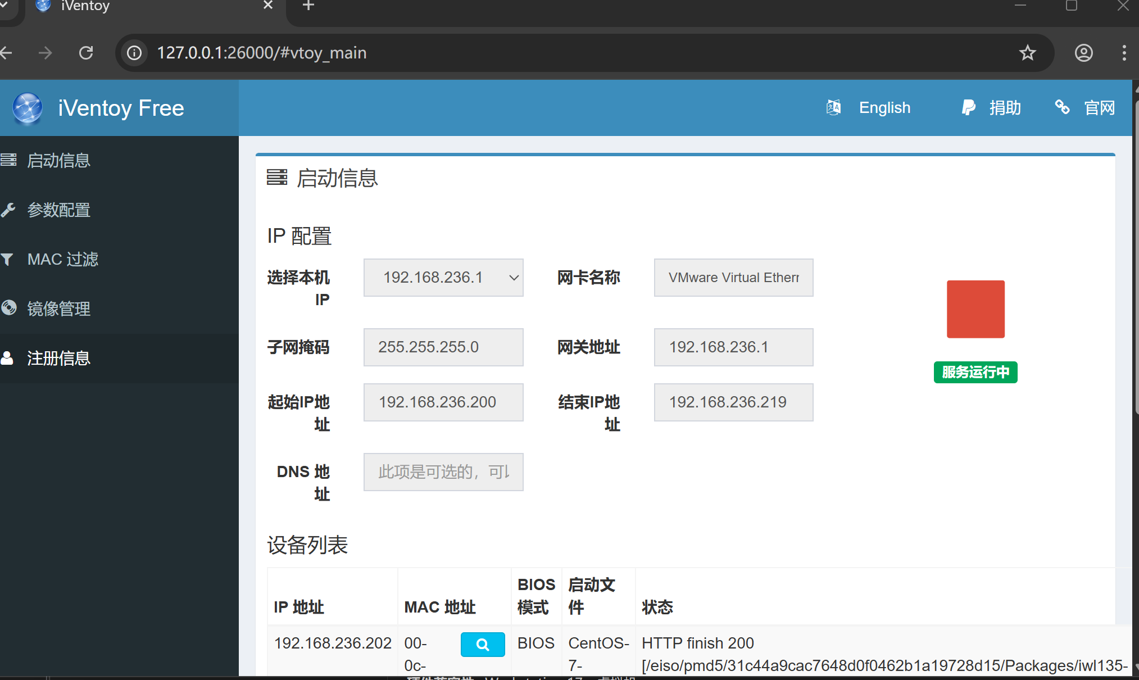Viewport: 1139px width, 680px height.
Task: Go to MAC 过滤 in the sidebar
Action: [x=62, y=260]
